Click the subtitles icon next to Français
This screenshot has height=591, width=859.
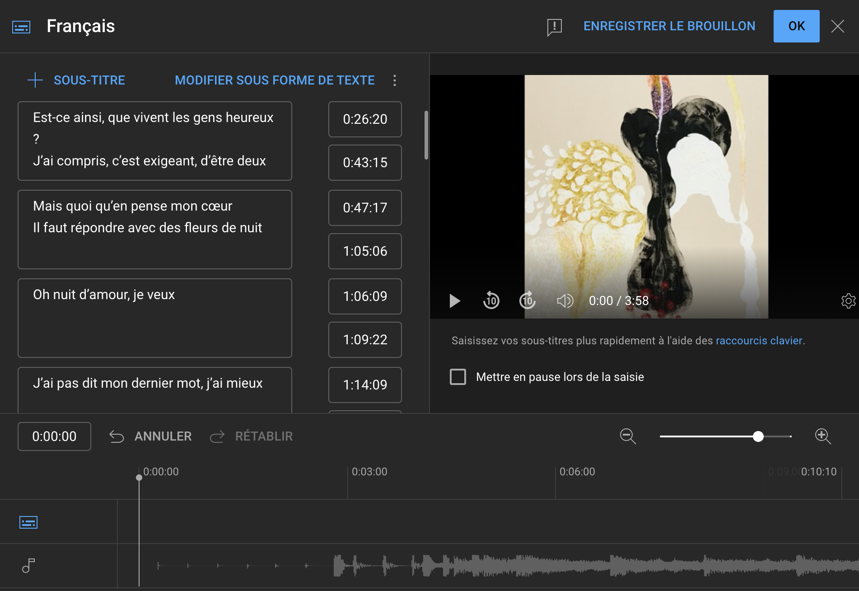click(x=21, y=27)
